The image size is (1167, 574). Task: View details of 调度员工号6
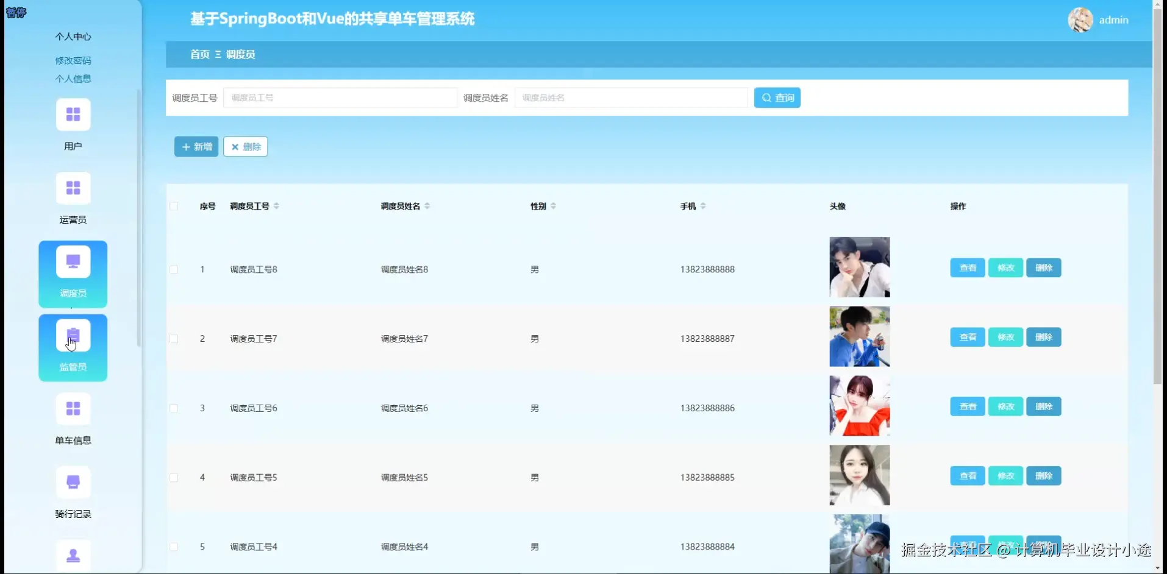(968, 406)
